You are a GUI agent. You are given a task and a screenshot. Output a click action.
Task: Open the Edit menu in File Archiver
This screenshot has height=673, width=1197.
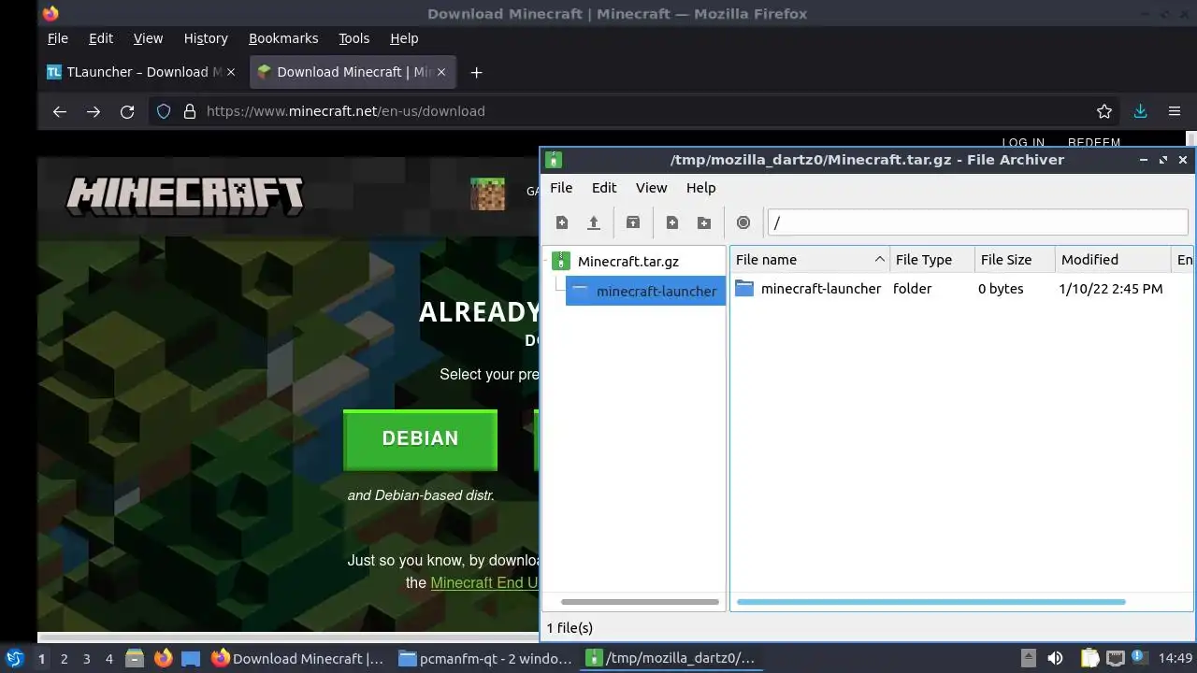[604, 188]
